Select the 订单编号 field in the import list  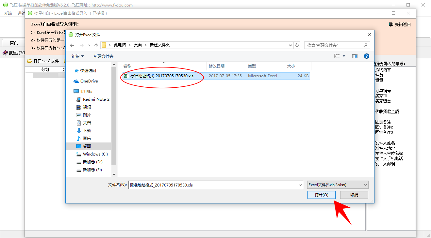click(x=383, y=91)
